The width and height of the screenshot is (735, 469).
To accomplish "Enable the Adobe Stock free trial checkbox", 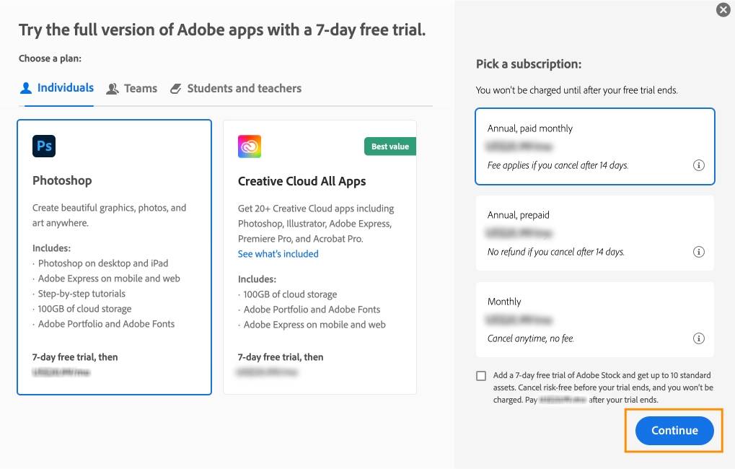I will tap(481, 376).
